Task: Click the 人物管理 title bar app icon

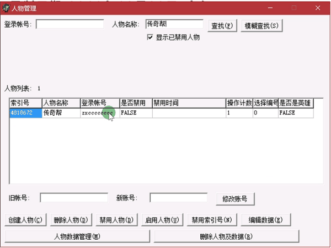Action: pos(6,8)
